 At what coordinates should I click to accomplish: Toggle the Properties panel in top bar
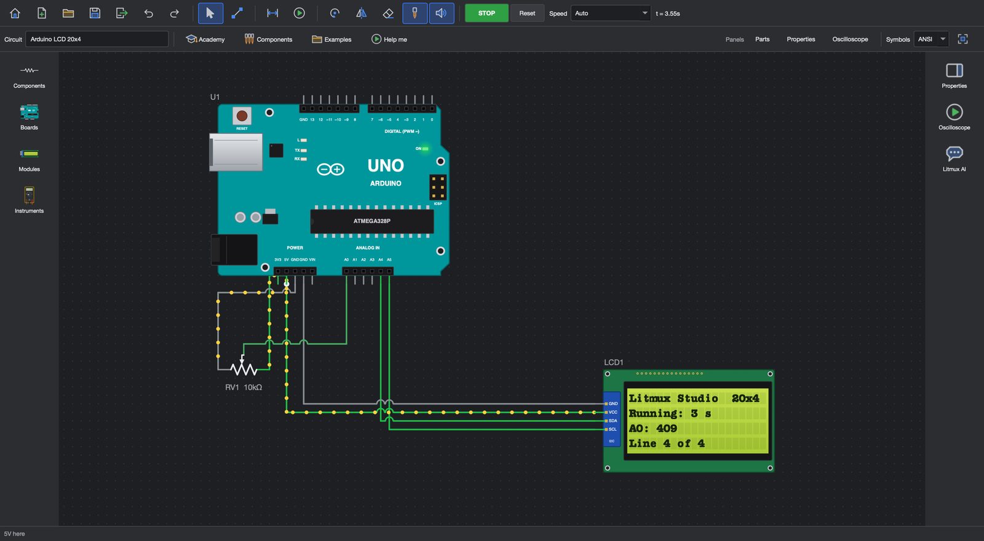(x=801, y=39)
